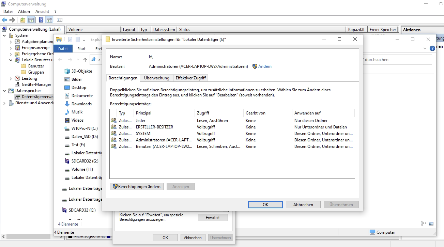Viewport: 444px width, 247px height.
Task: Select the W10Pro-N (C:) drive
Action: [84, 128]
